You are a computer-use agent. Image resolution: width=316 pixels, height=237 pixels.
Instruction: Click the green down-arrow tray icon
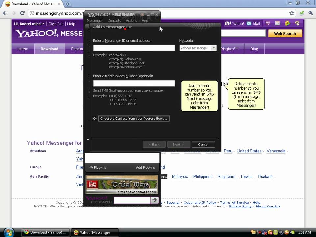point(275,232)
